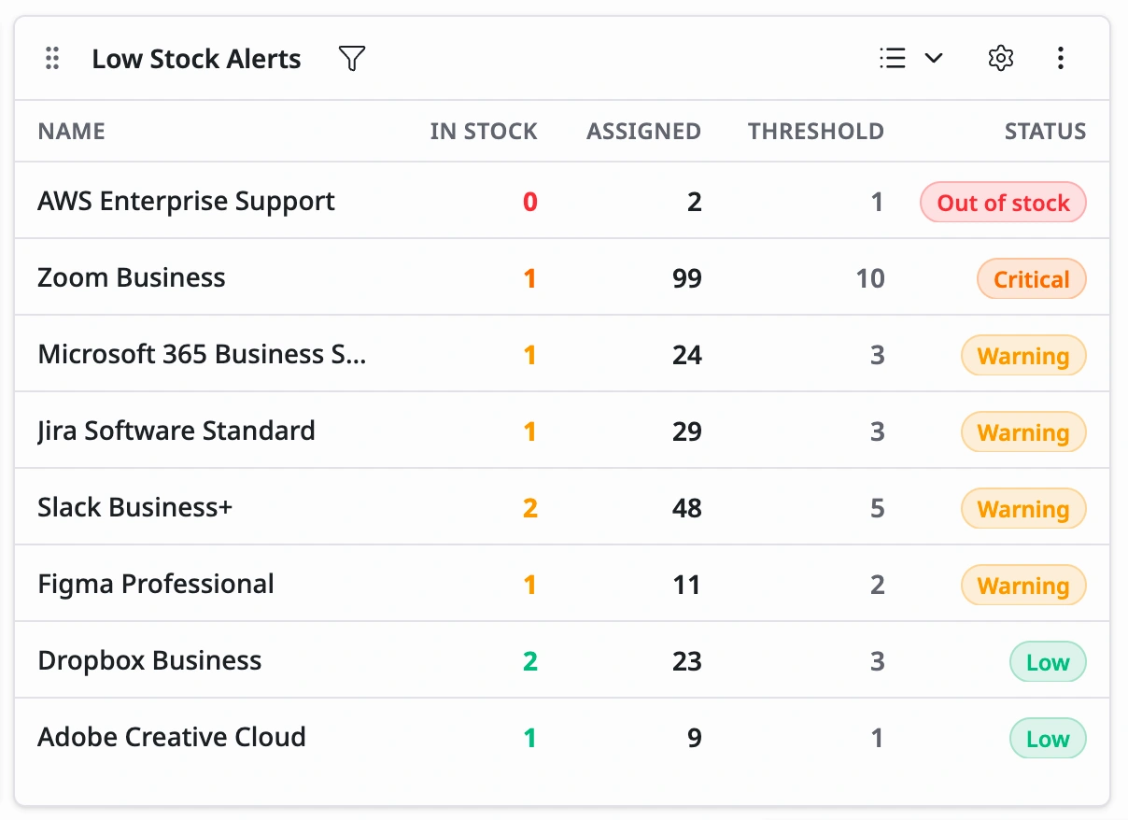Click the Warning badge for Figma Professional
Viewport: 1128px width, 820px height.
click(x=1023, y=586)
